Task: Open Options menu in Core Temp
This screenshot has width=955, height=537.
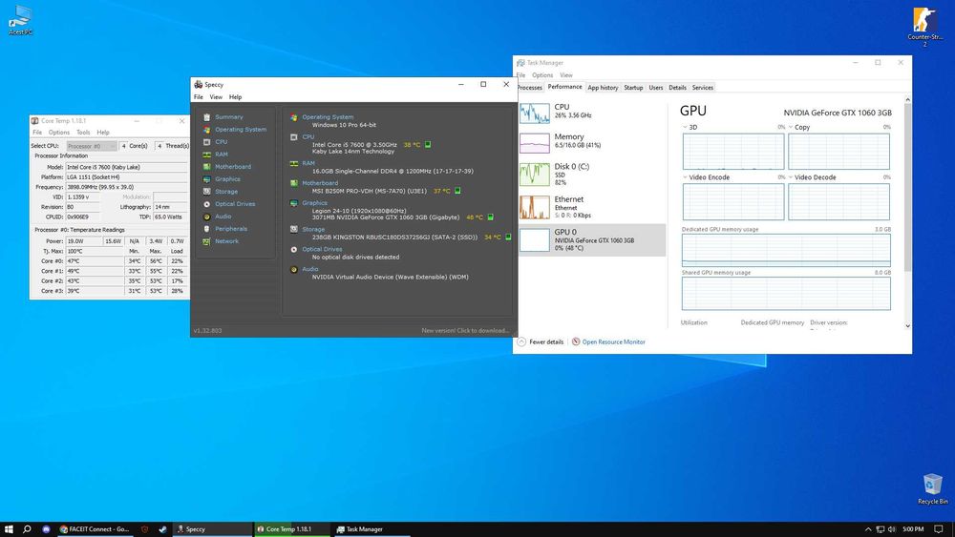Action: point(59,132)
